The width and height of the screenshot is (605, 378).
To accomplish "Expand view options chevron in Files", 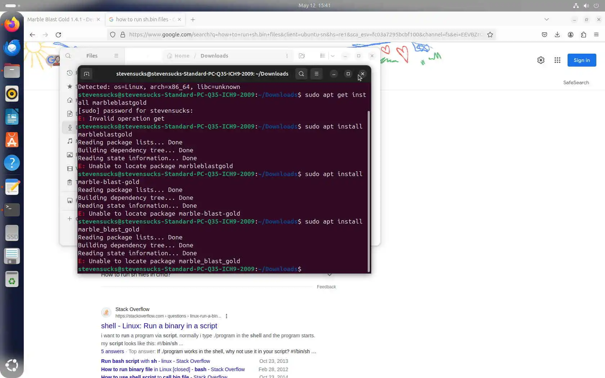I will 333,56.
